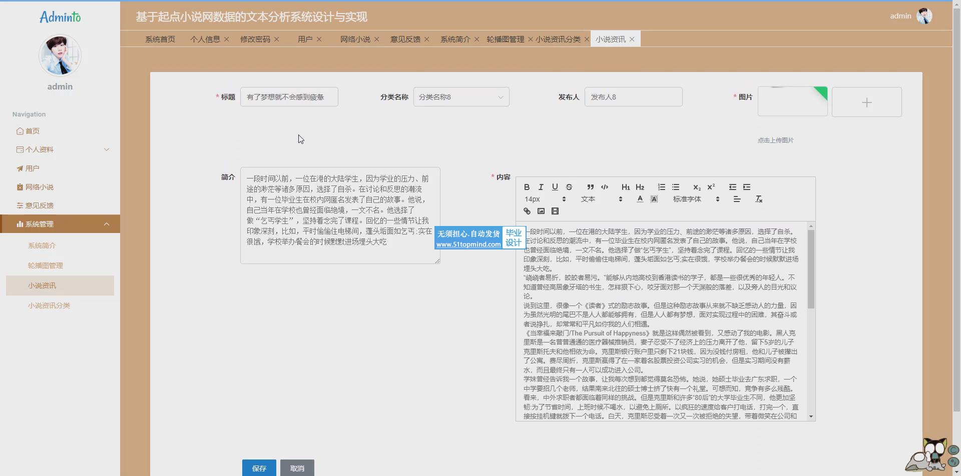Image resolution: width=961 pixels, height=476 pixels.
Task: Insert a hyperlink in the editor
Action: point(527,211)
